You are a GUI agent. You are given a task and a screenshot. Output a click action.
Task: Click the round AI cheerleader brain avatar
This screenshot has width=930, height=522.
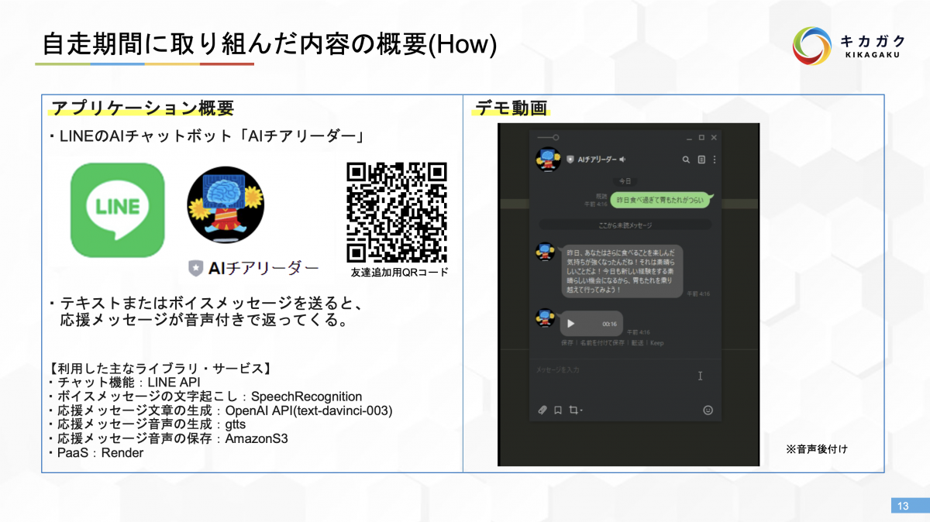tap(226, 204)
